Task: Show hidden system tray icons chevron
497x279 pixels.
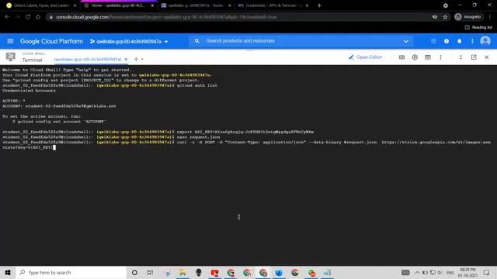Action: [417, 272]
